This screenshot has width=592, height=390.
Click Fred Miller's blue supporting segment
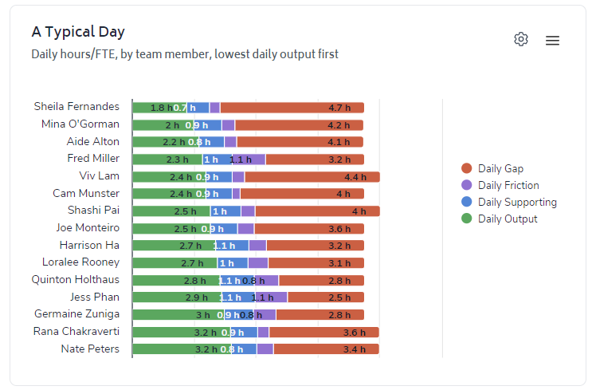click(217, 160)
